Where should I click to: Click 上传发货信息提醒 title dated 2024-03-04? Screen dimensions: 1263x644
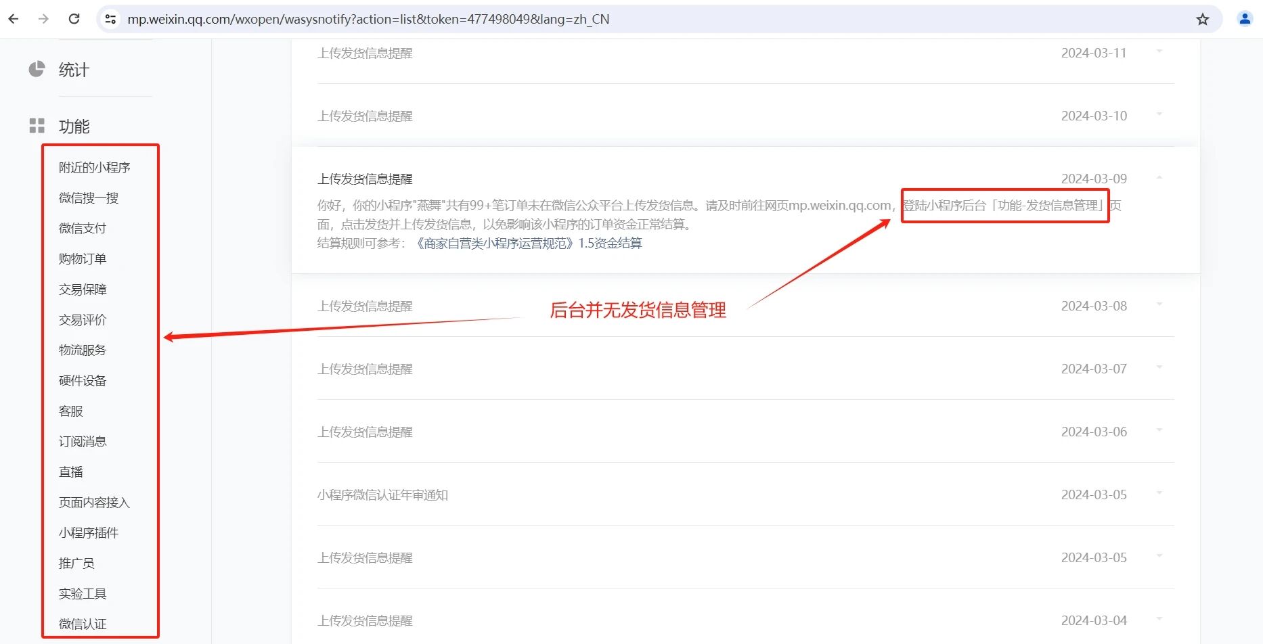tap(365, 620)
